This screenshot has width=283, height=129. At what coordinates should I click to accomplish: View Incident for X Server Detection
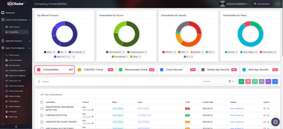237,115
